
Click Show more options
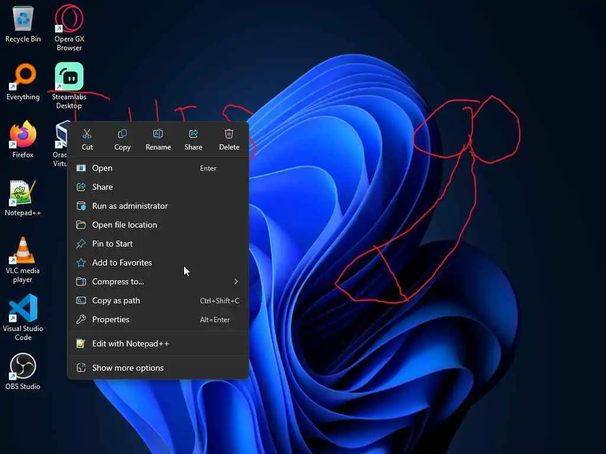click(158, 368)
